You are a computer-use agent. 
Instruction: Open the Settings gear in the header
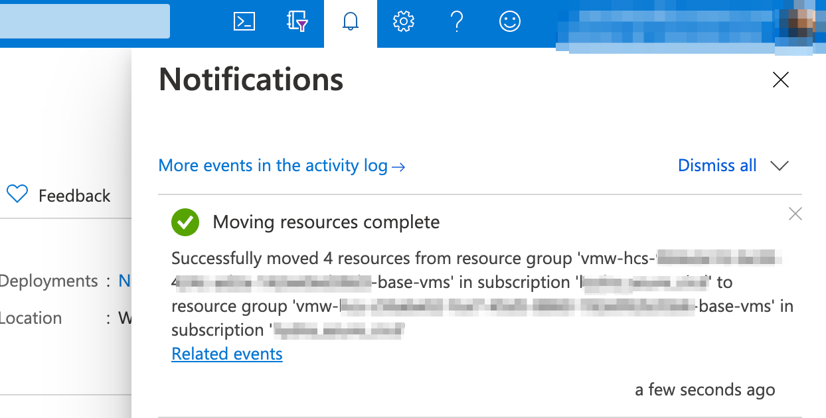pyautogui.click(x=403, y=22)
